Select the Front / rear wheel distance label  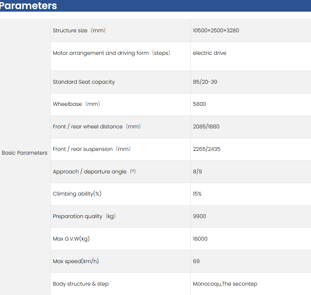[x=97, y=126]
